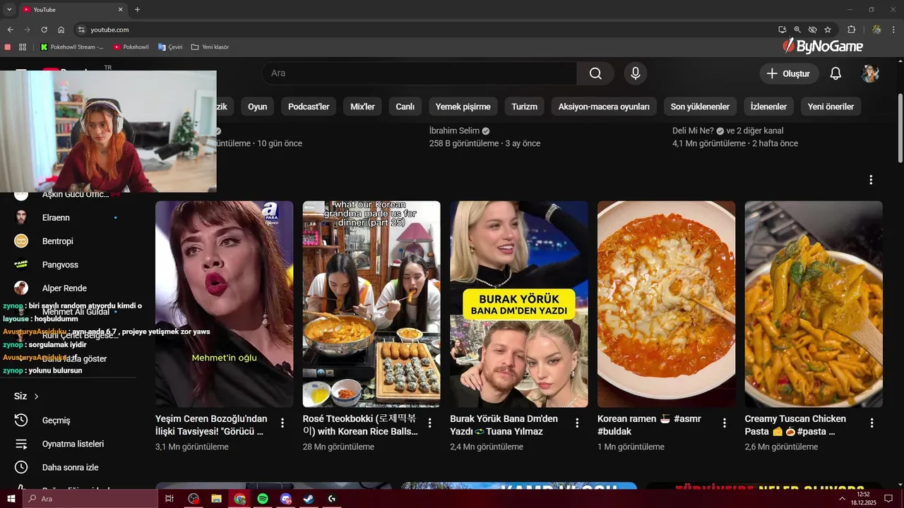Open Chrome extensions puzzle icon
Viewport: 904px width, 508px height.
pyautogui.click(x=851, y=30)
